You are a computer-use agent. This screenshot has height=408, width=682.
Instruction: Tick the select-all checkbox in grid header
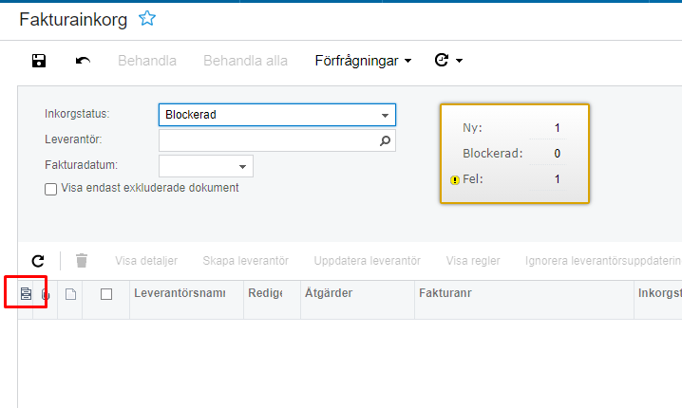[106, 294]
